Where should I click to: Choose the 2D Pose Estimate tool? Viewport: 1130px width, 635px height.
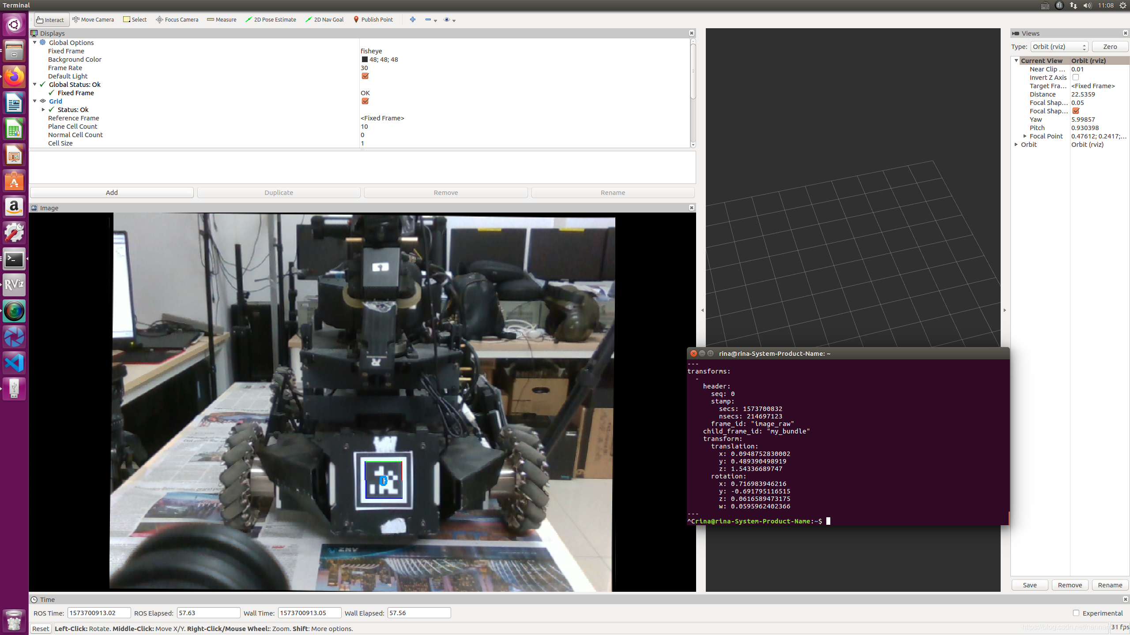tap(271, 19)
